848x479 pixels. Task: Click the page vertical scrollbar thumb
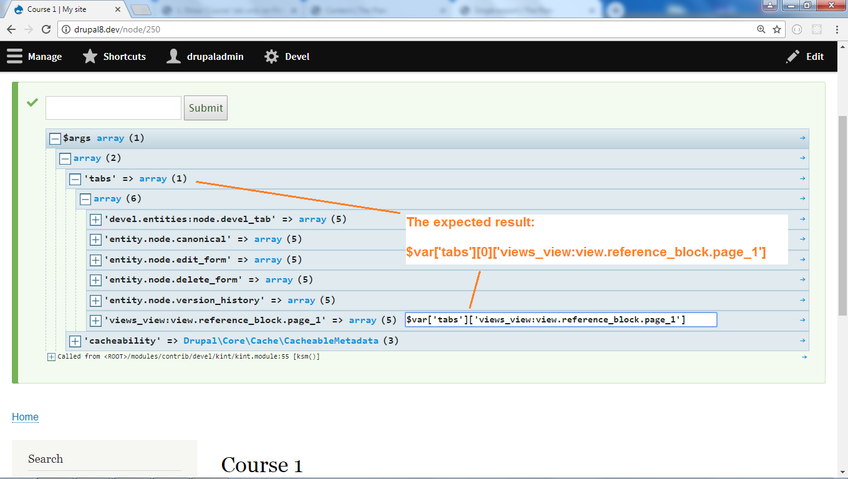tap(842, 206)
